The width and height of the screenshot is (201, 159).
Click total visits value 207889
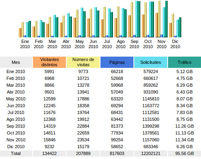point(83,153)
